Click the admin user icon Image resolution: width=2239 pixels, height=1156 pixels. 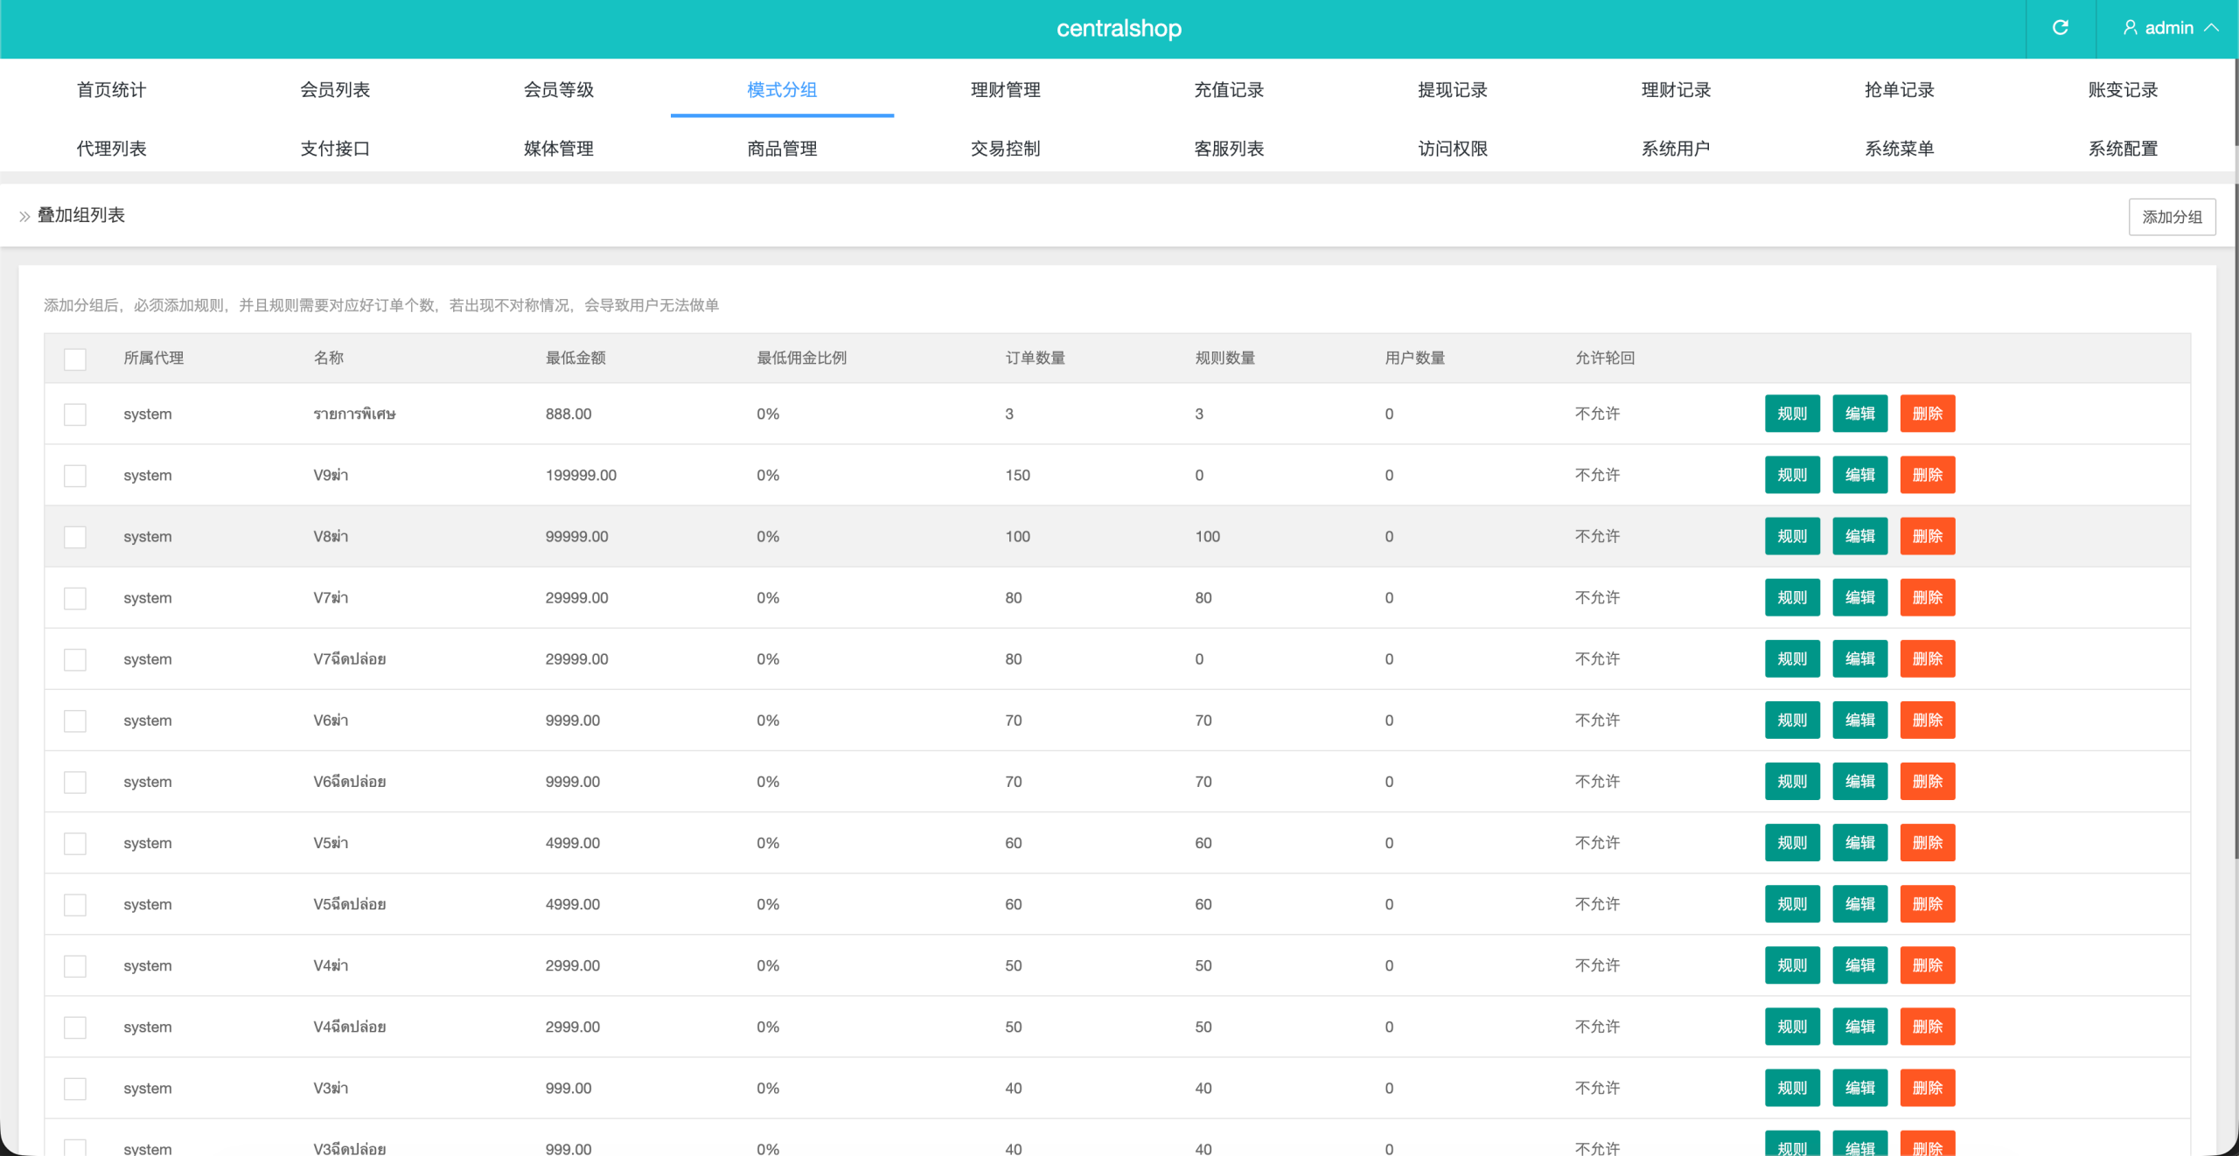pos(2130,28)
